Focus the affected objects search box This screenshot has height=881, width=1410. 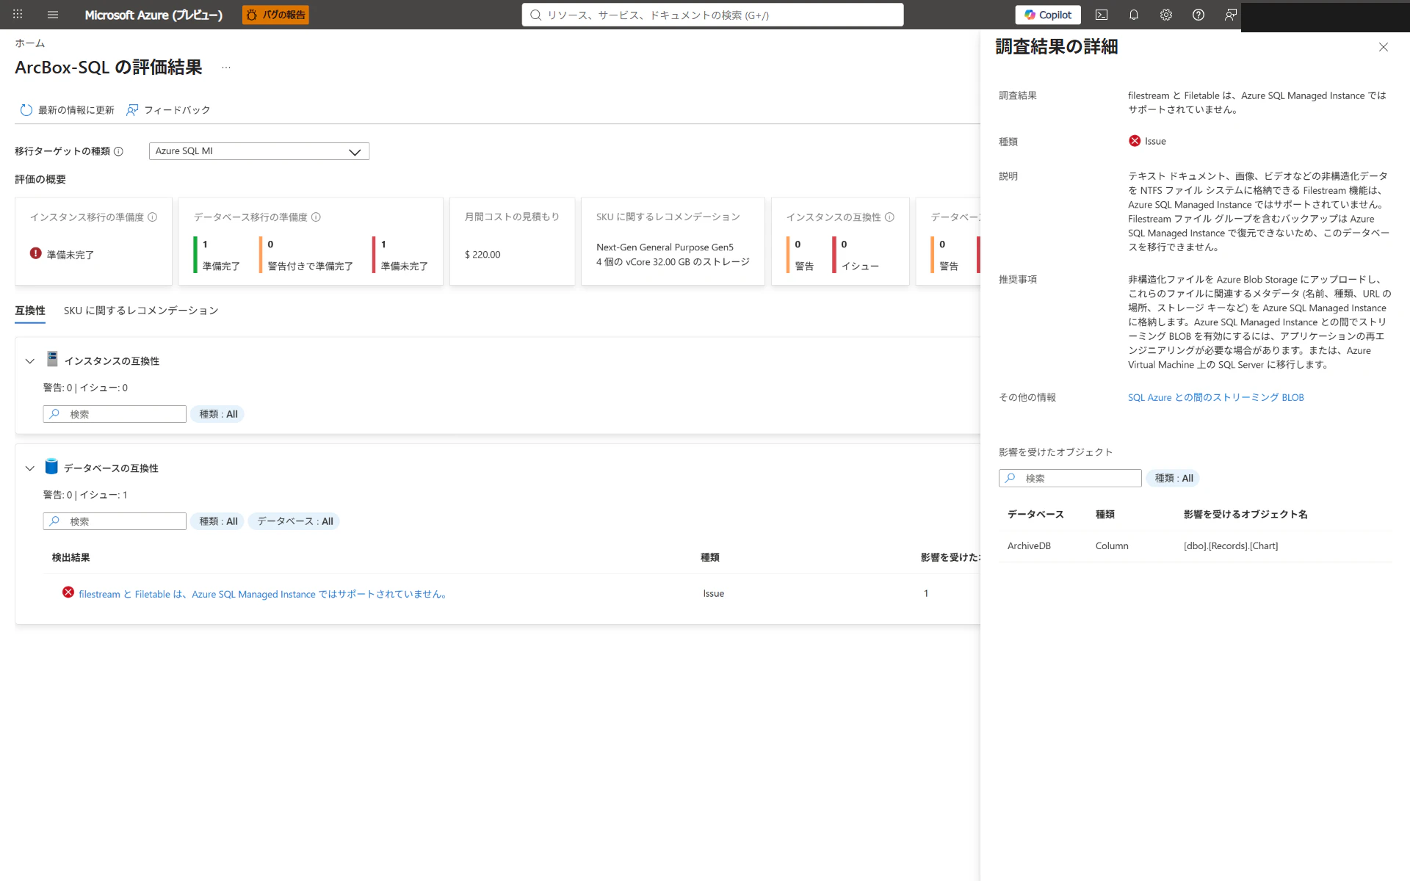click(x=1070, y=479)
